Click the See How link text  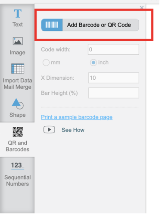point(73,130)
